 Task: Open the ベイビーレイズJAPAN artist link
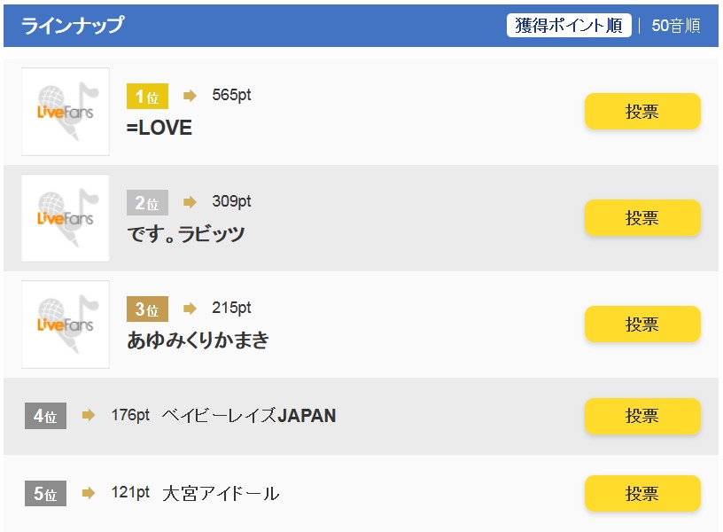[248, 416]
